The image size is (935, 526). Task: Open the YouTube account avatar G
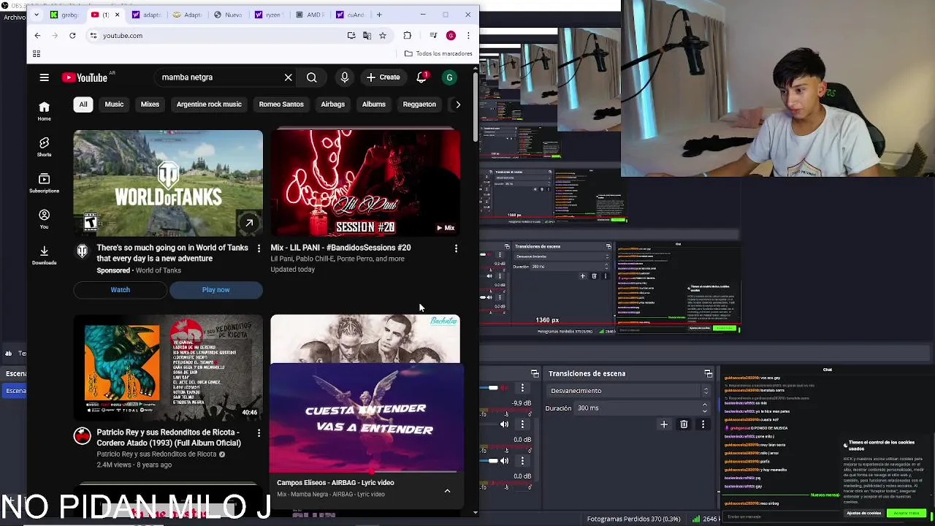[x=449, y=77]
